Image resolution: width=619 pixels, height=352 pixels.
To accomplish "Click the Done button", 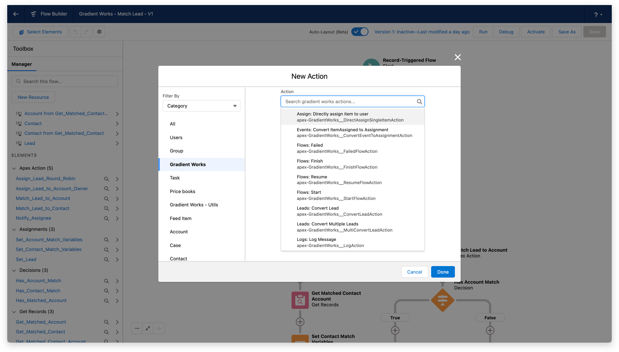I will pyautogui.click(x=443, y=272).
